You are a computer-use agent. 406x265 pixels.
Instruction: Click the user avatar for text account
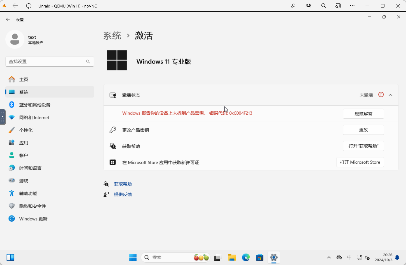[15, 39]
